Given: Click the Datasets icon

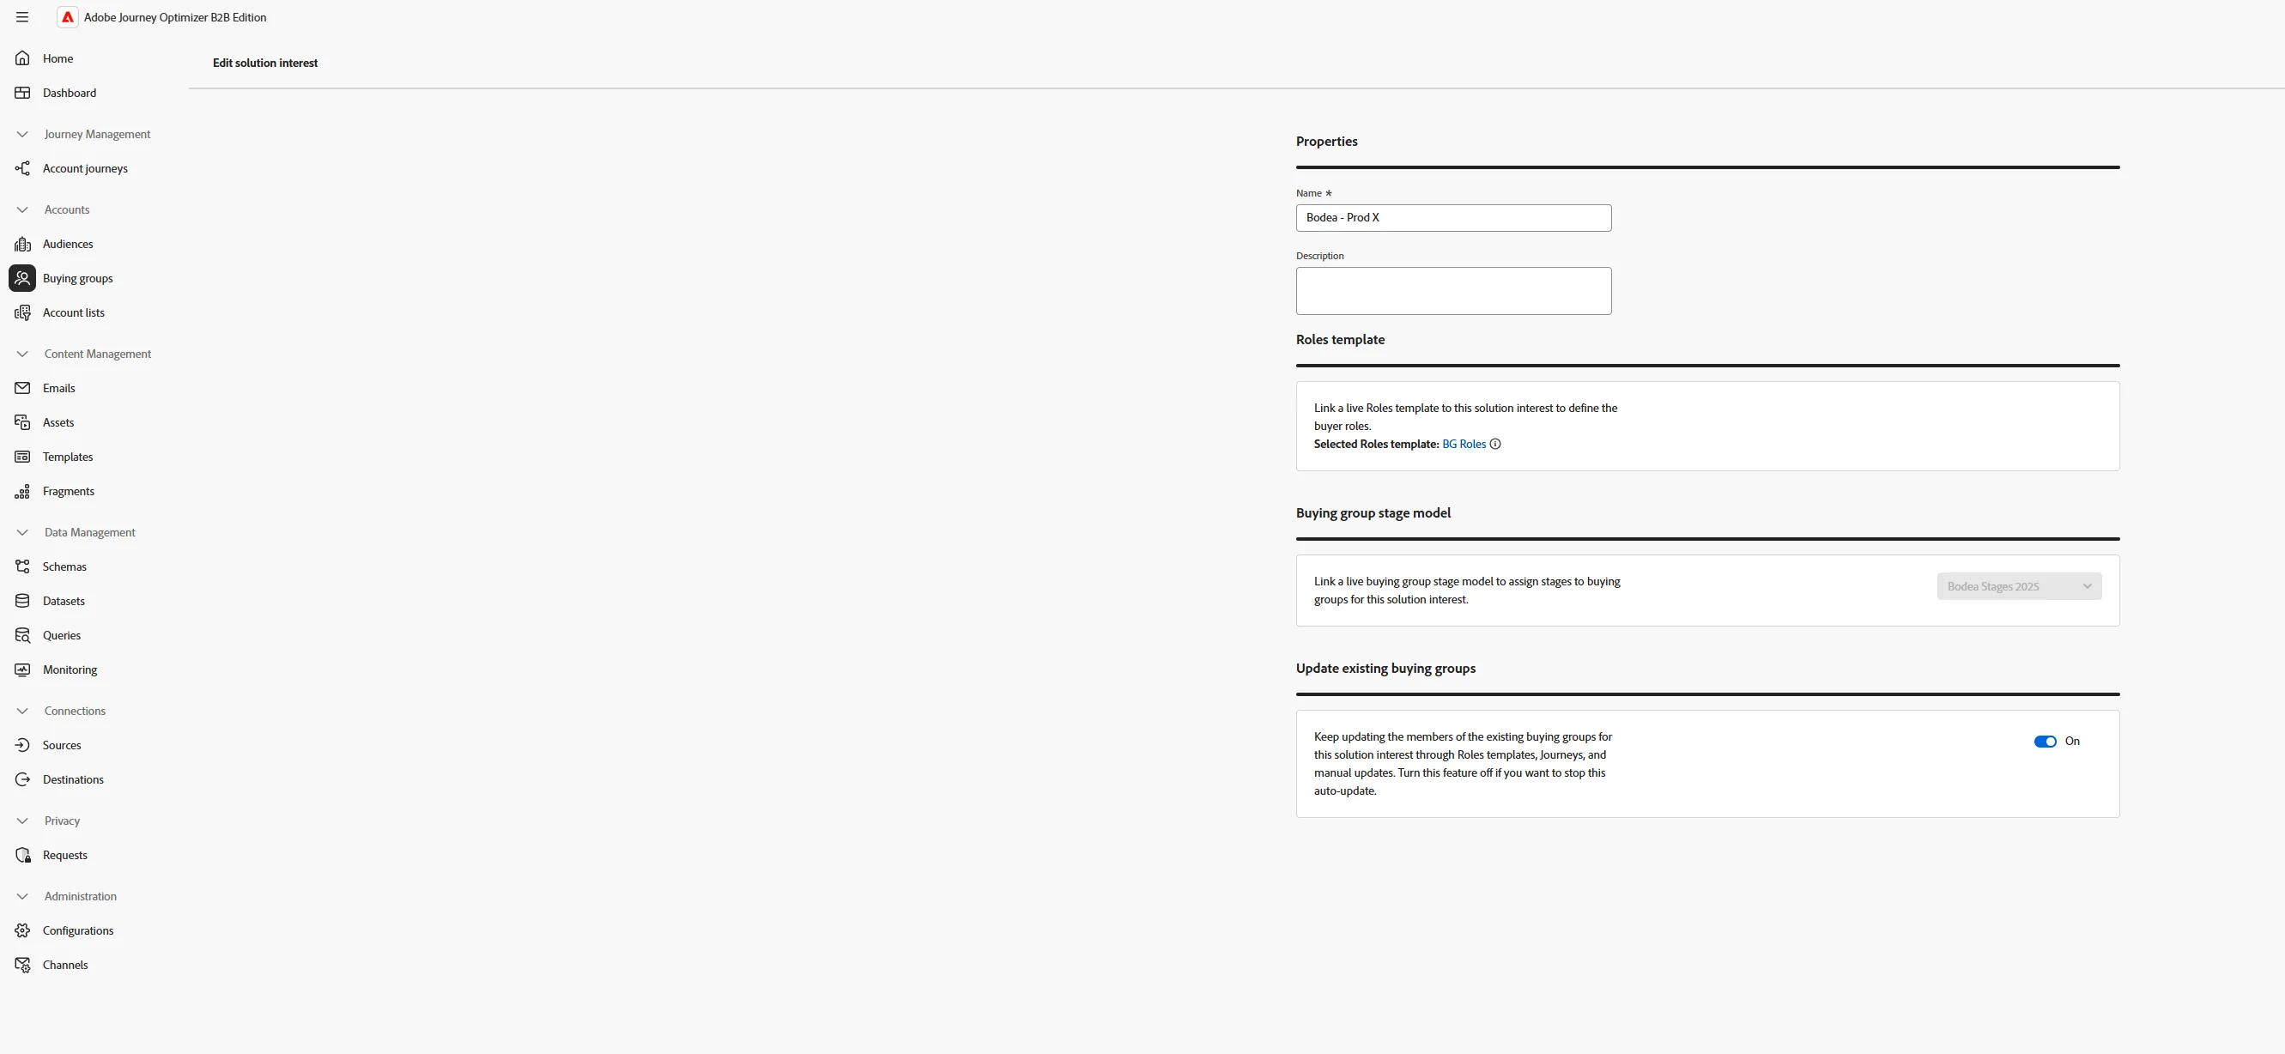Looking at the screenshot, I should pyautogui.click(x=22, y=602).
